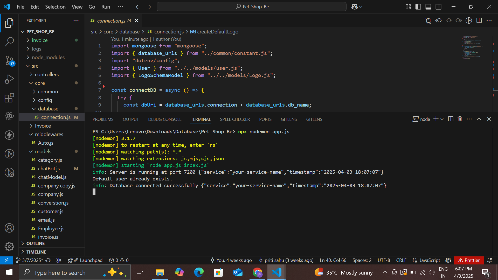The width and height of the screenshot is (498, 280).
Task: Split the editor to the right
Action: [479, 20]
